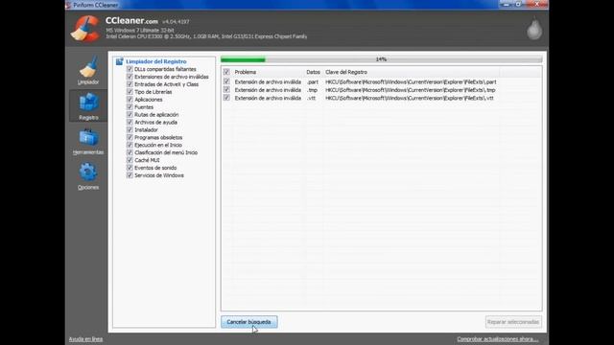Screen dimensions: 614x345
Task: Select the FileExts\.part registry key text
Action: click(x=411, y=81)
